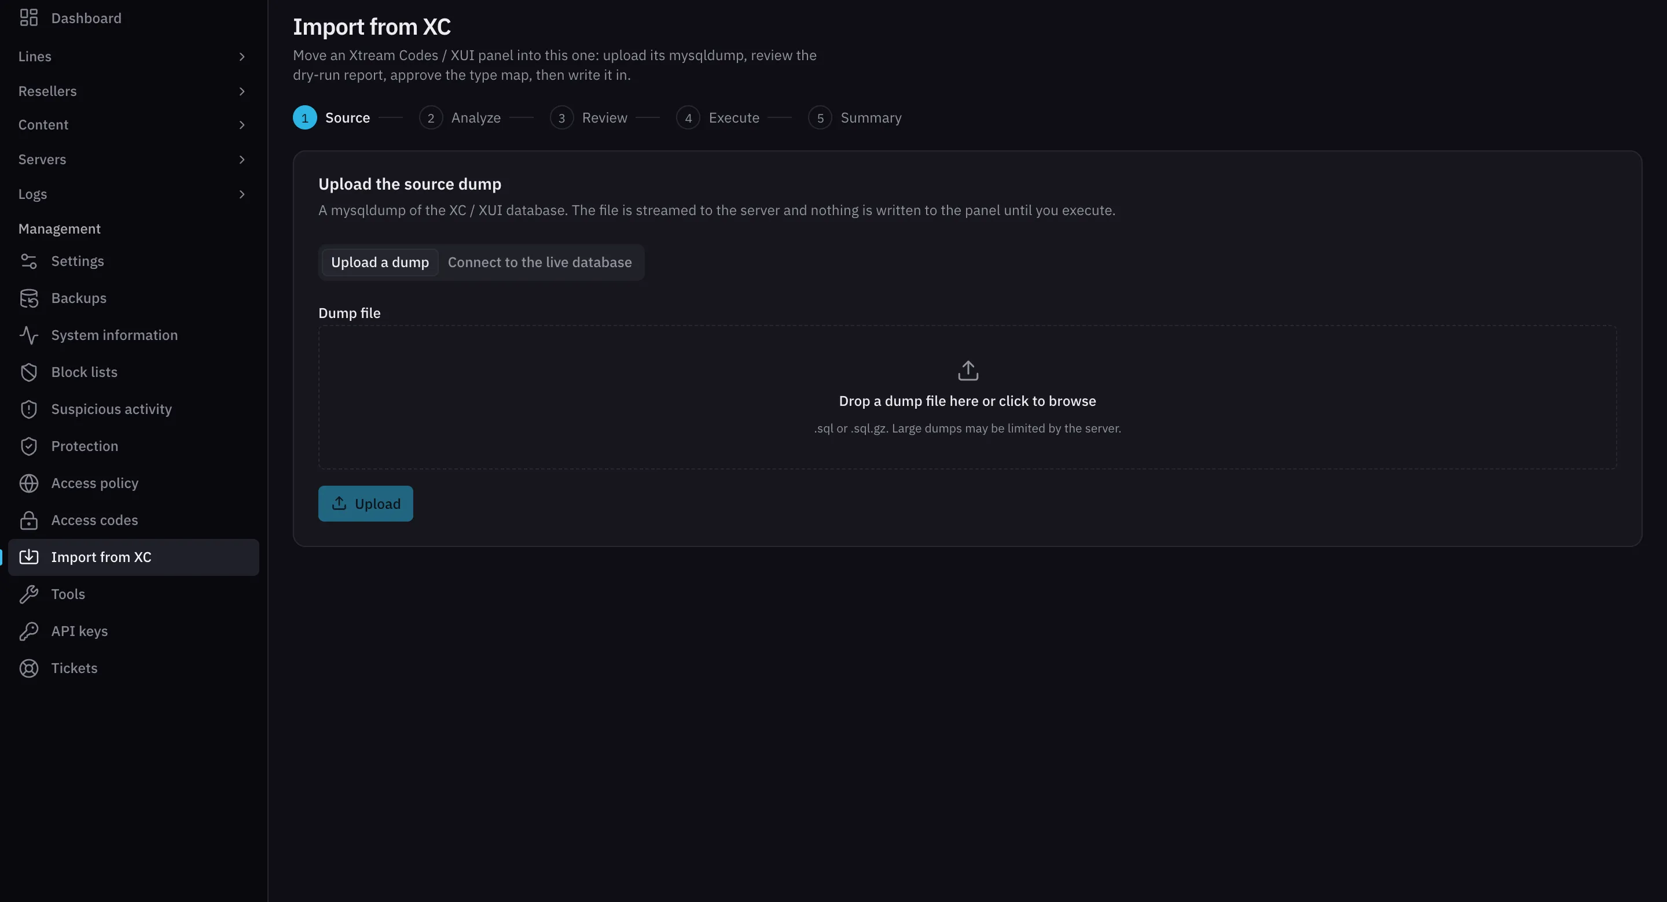
Task: Open the Backups page link
Action: [x=133, y=298]
